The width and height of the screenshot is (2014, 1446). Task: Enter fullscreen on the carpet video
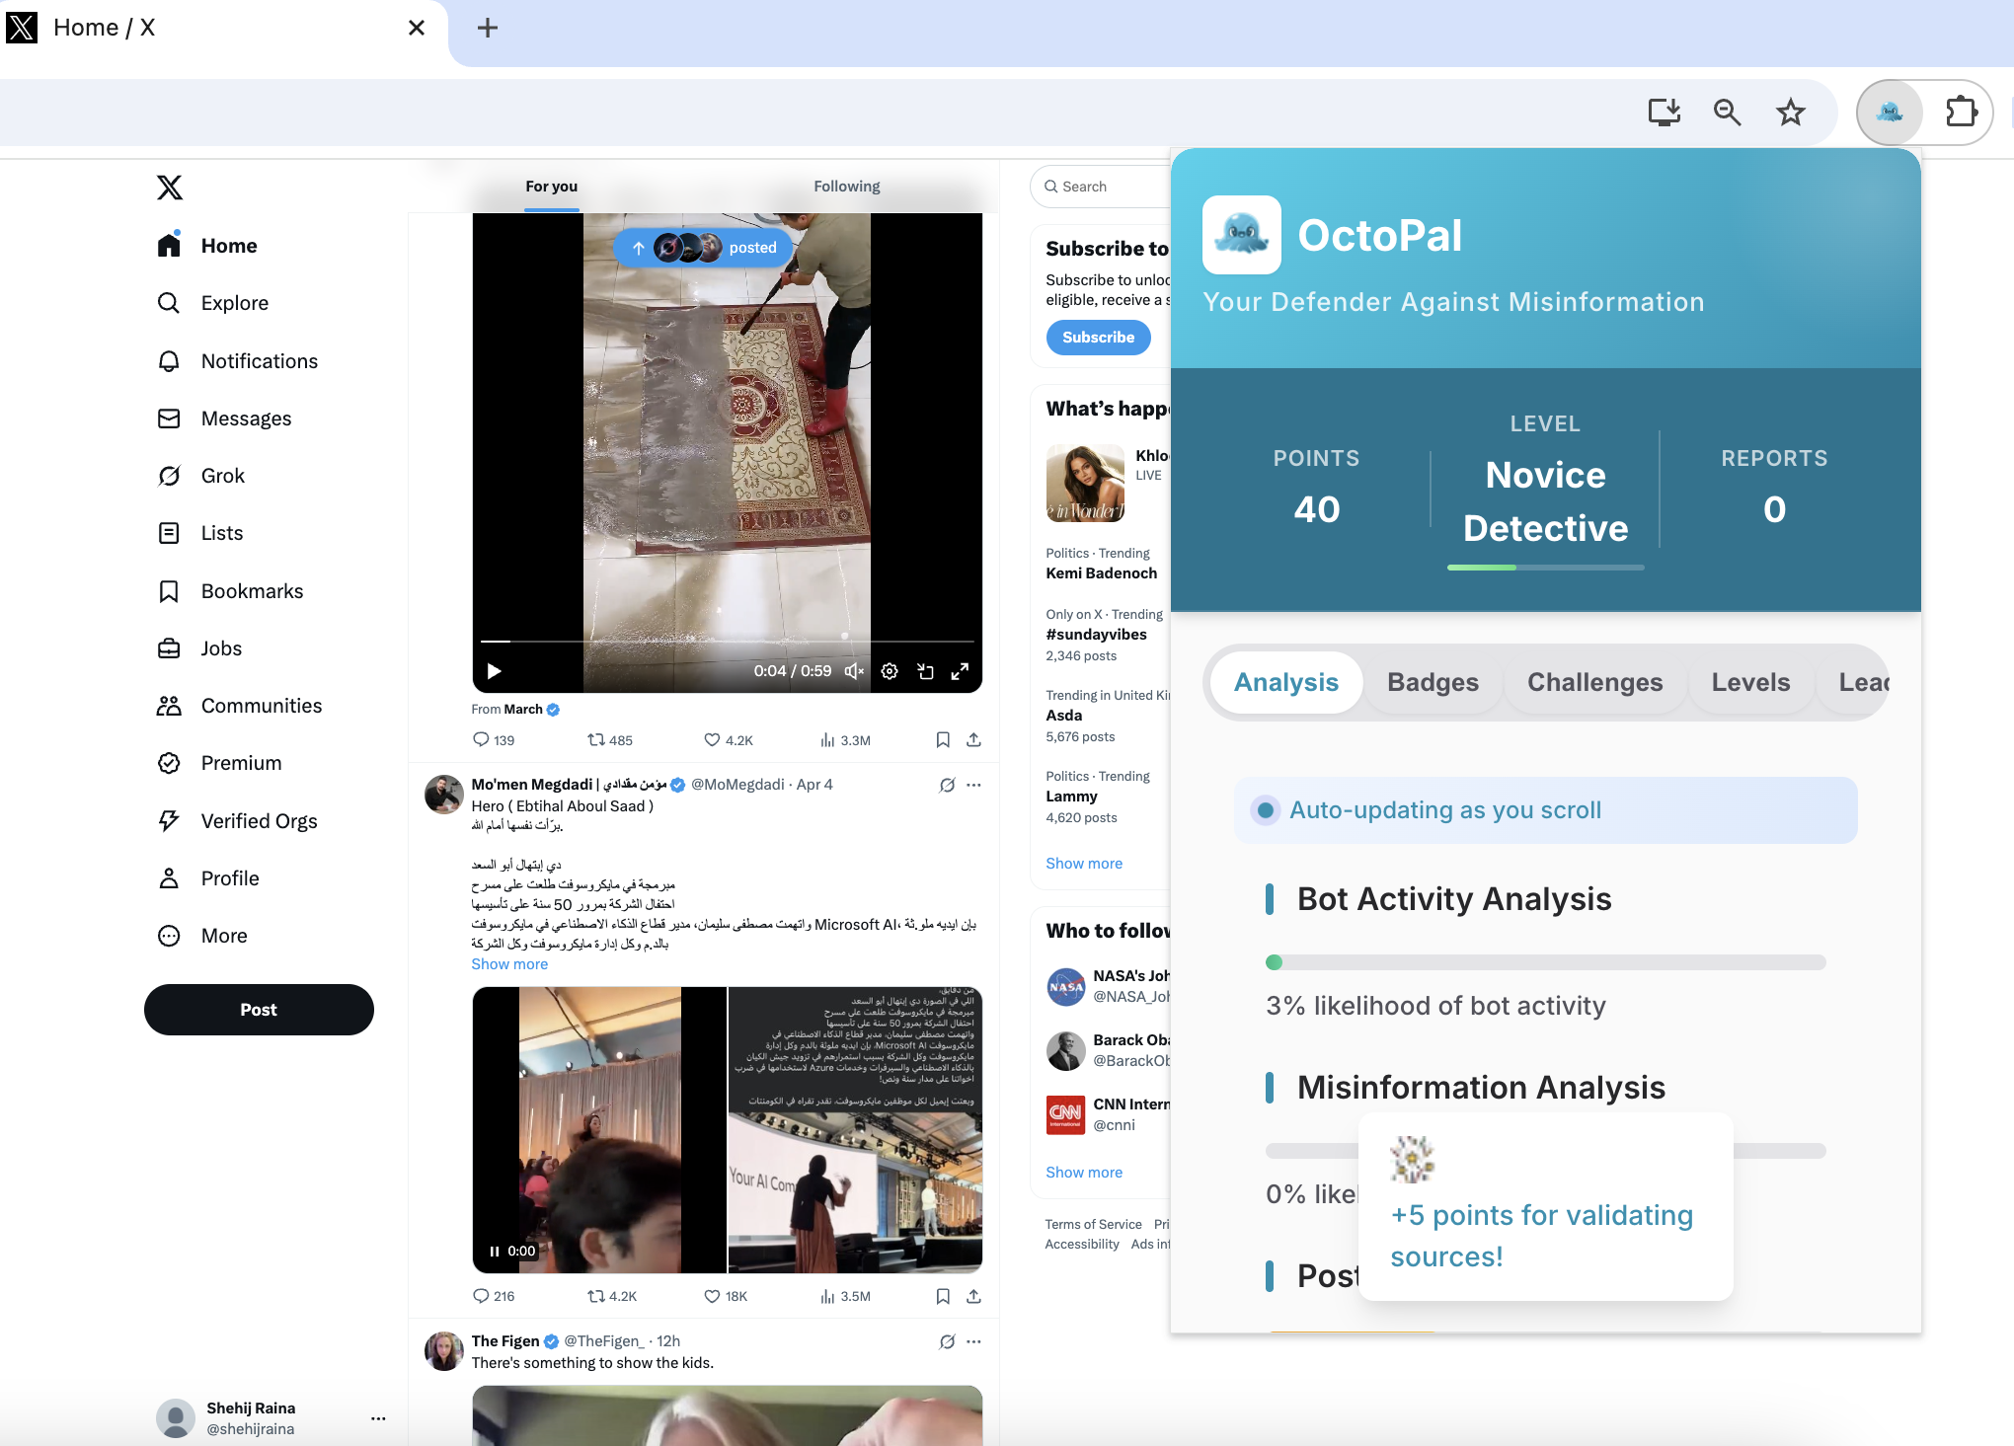tap(960, 671)
